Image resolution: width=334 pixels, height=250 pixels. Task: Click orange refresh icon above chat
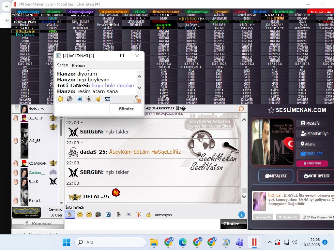pos(241,109)
